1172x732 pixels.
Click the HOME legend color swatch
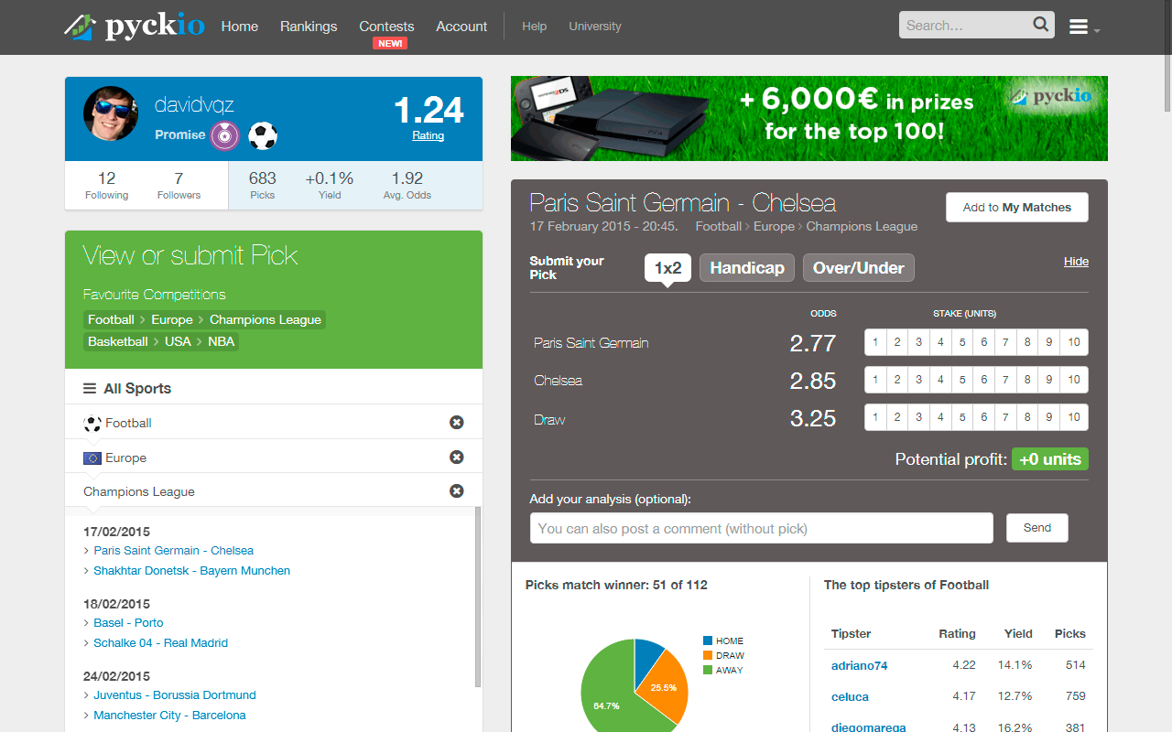(x=708, y=640)
